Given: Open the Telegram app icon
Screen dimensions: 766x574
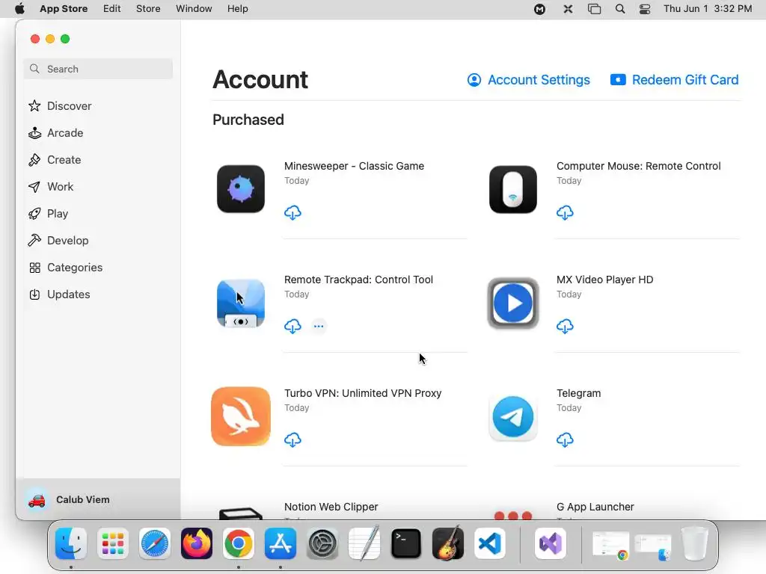Looking at the screenshot, I should click(513, 417).
